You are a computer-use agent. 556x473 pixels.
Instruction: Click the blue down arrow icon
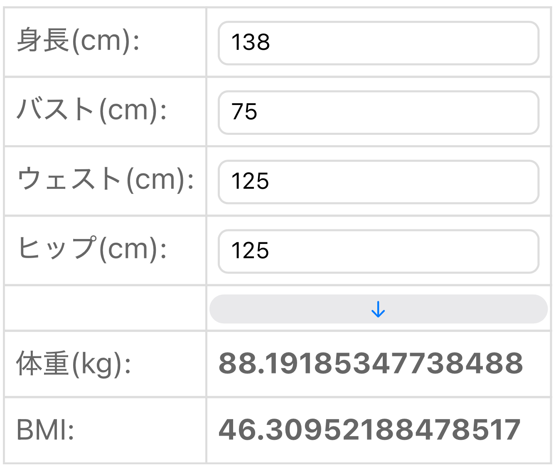click(378, 310)
